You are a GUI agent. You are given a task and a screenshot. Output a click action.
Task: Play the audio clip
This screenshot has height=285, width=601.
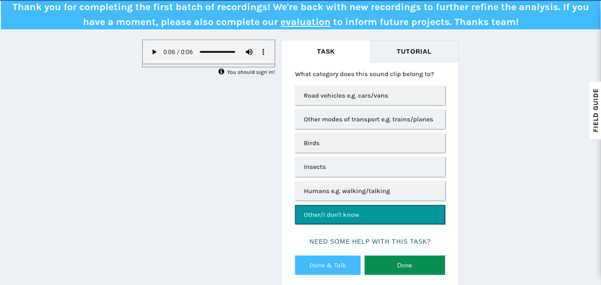click(154, 52)
